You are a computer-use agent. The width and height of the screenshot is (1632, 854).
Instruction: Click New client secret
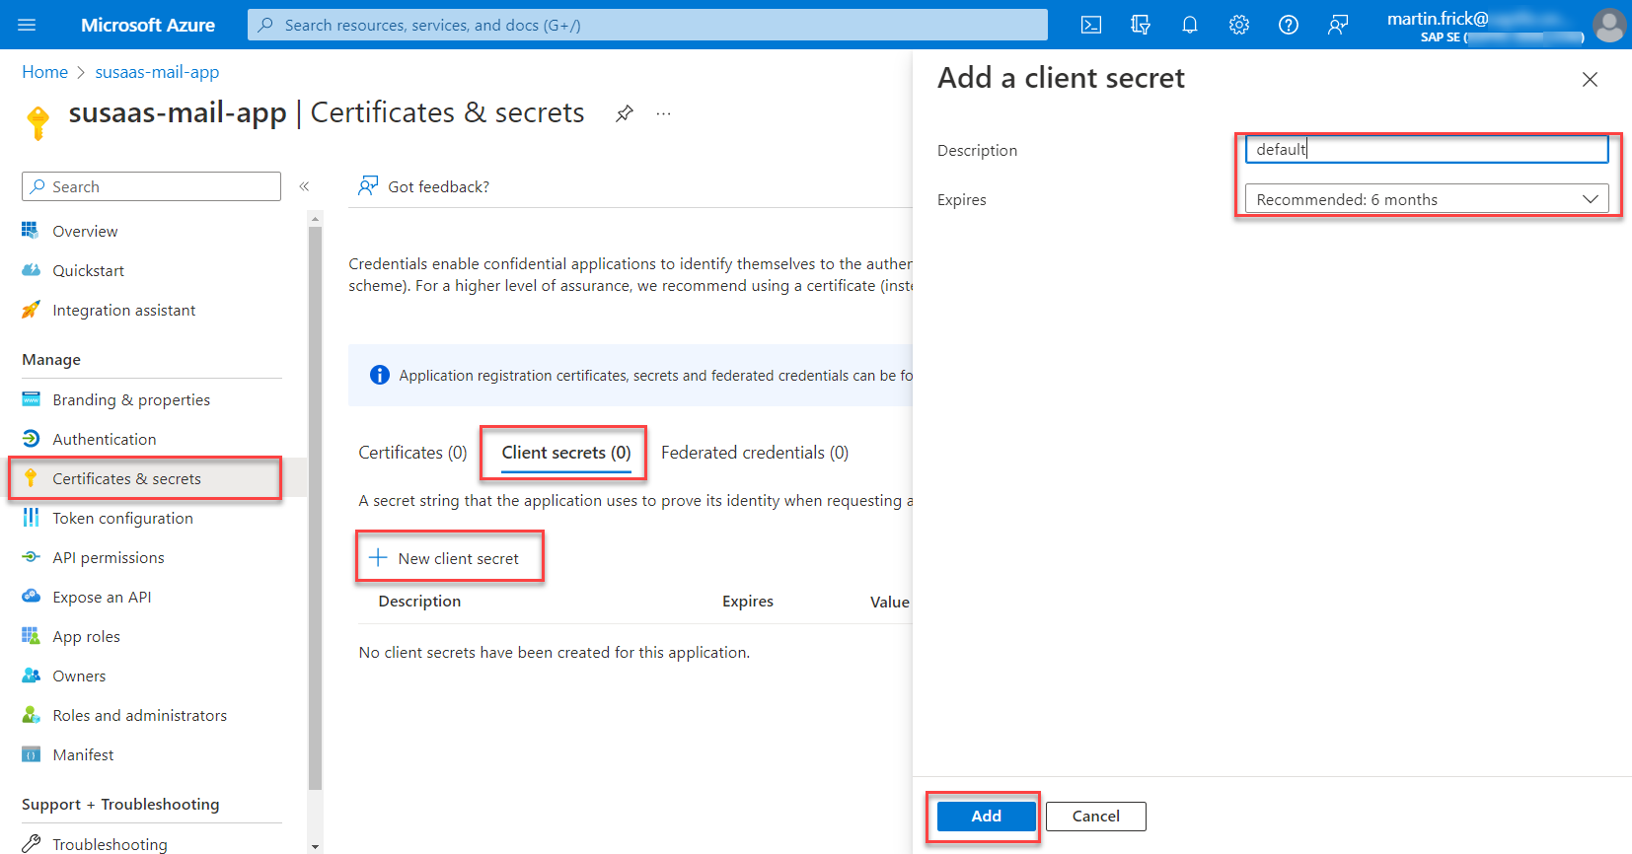click(x=446, y=558)
